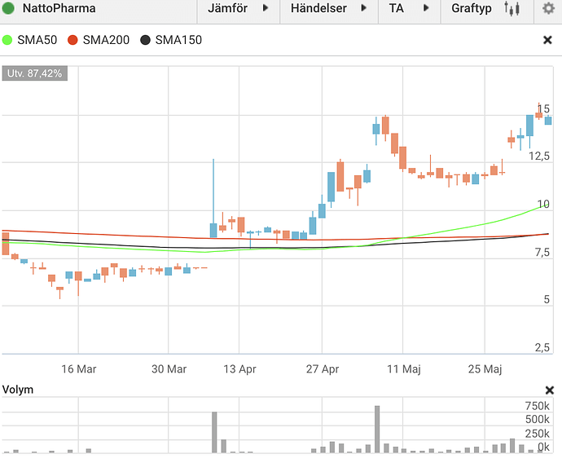This screenshot has height=463, width=562.
Task: Click the tall April volume bar
Action: pyautogui.click(x=214, y=432)
